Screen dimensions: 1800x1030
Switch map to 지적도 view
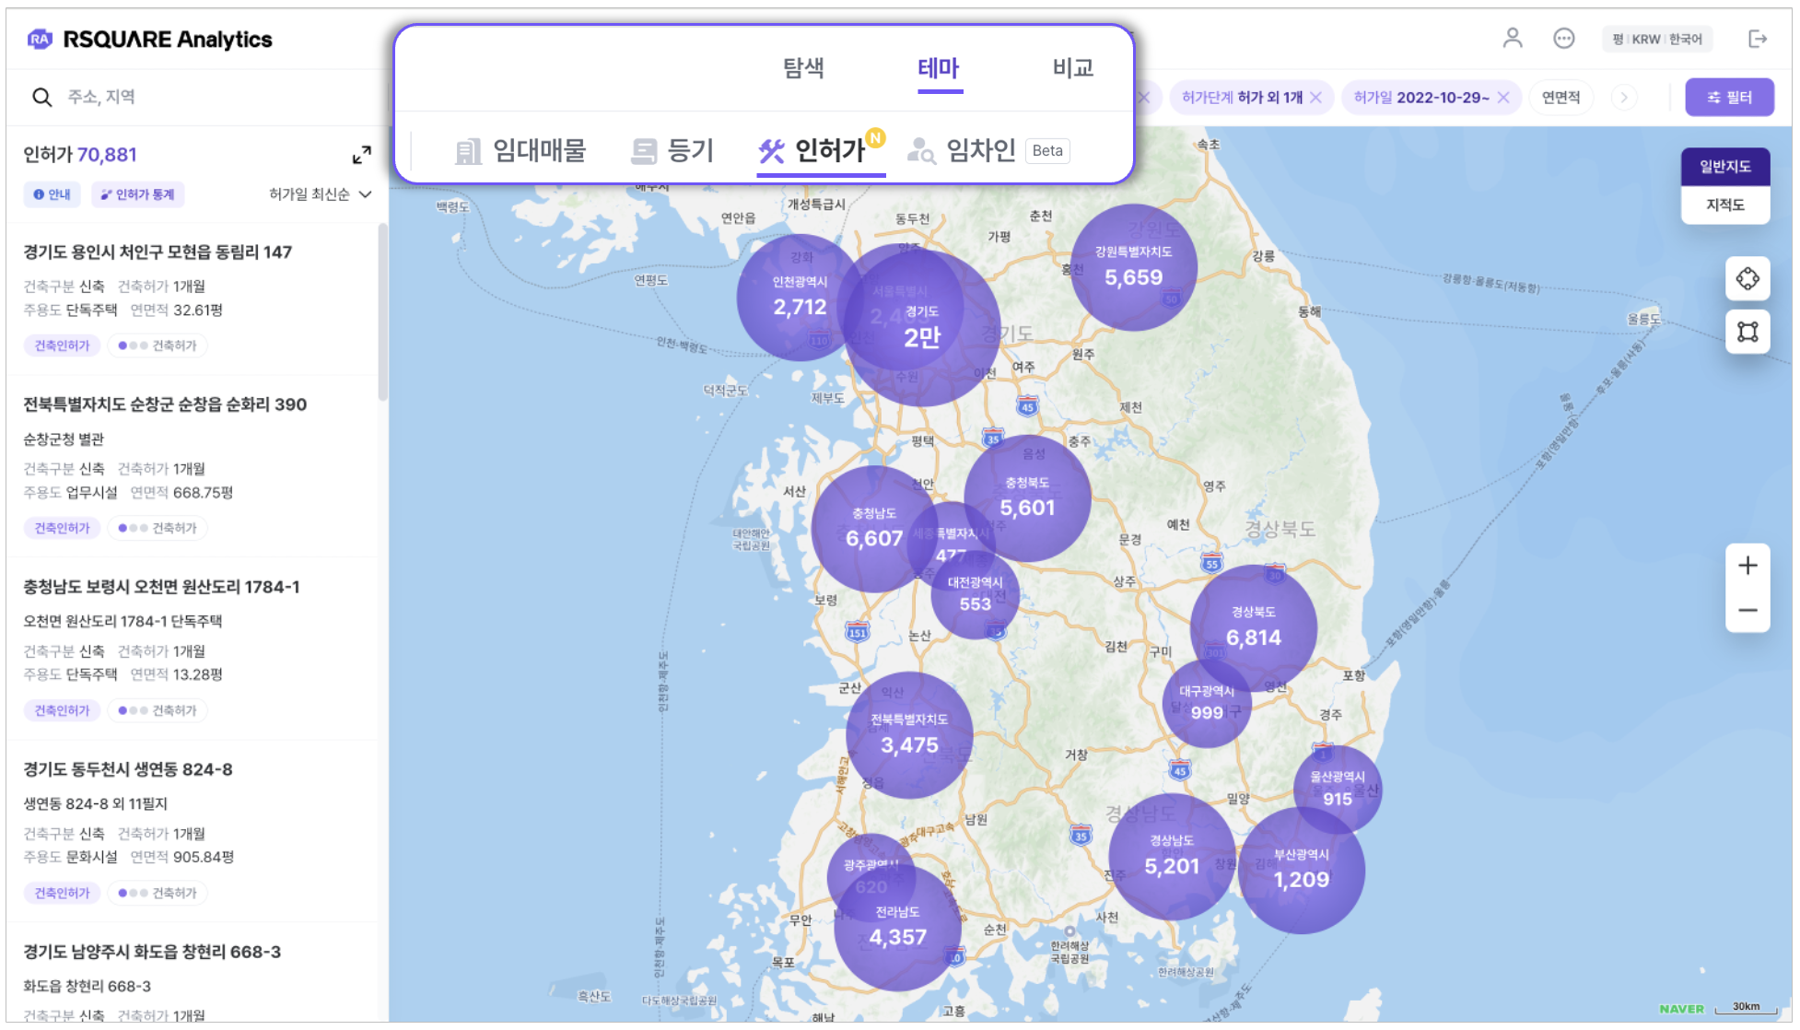click(1724, 205)
